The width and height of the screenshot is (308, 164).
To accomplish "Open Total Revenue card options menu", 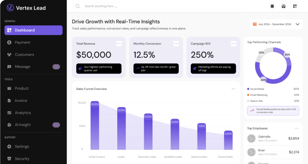I will [119, 43].
